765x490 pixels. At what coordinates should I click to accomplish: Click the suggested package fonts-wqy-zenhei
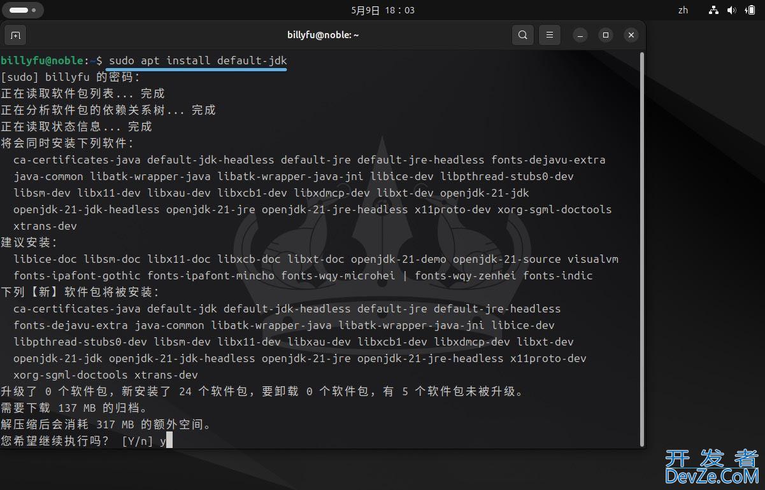tap(466, 276)
